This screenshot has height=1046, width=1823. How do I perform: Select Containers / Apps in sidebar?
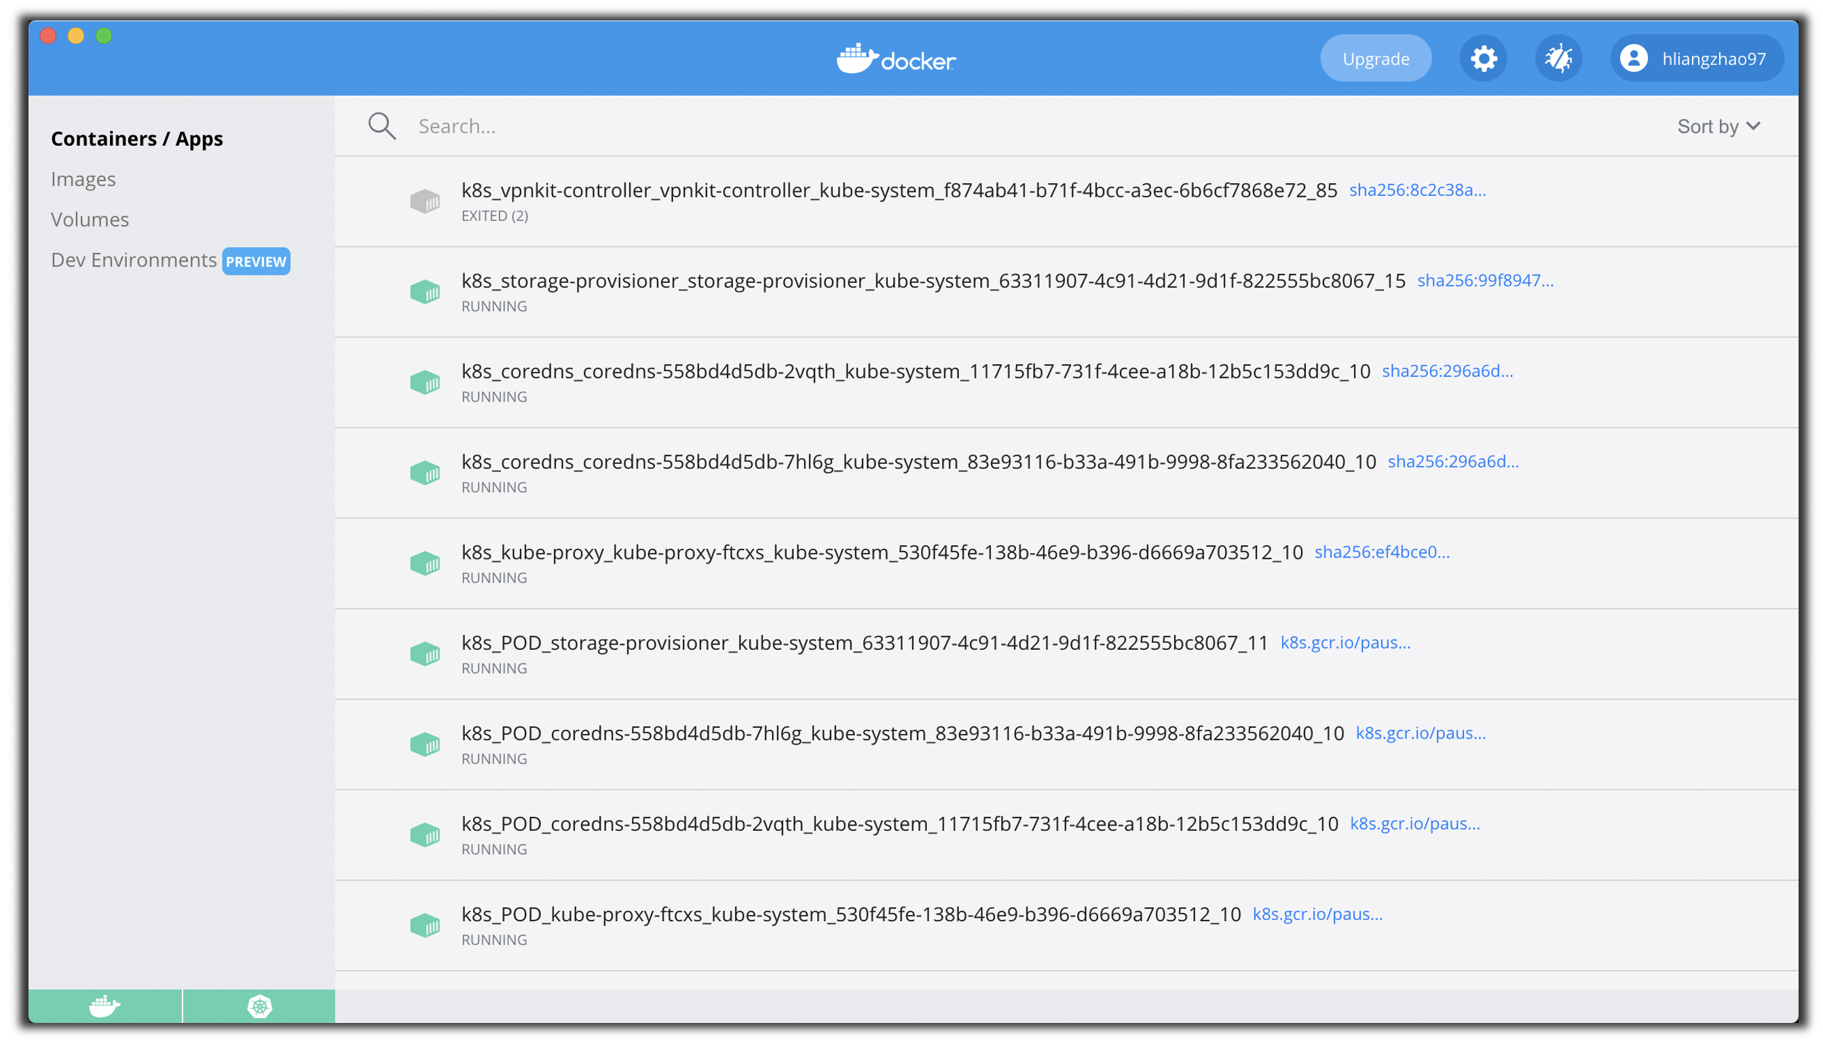(x=137, y=138)
